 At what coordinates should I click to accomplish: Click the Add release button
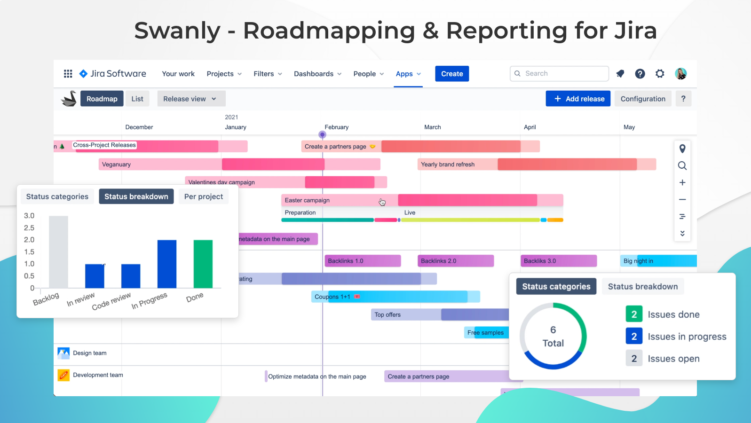coord(578,99)
